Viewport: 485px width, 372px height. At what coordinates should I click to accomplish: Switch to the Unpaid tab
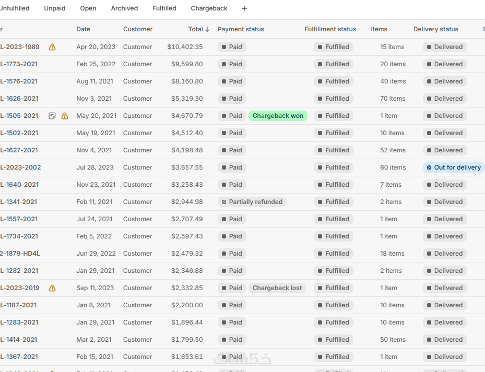pyautogui.click(x=55, y=8)
